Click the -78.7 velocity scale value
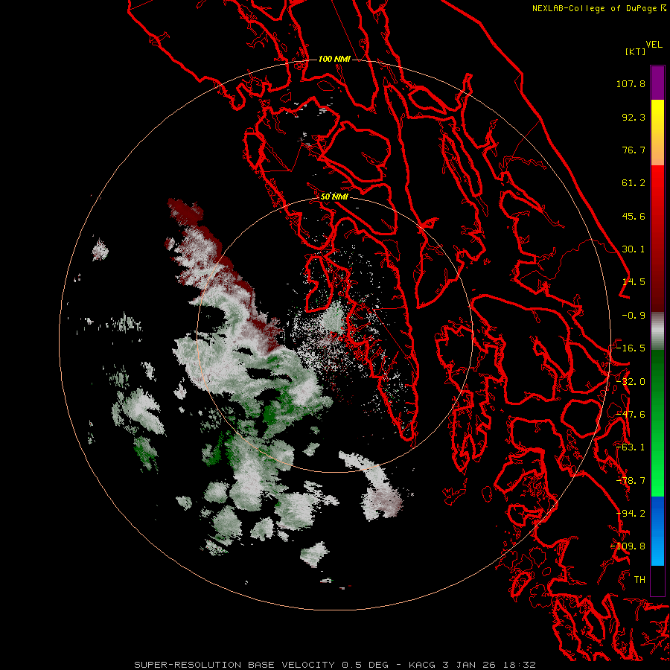 click(x=631, y=481)
